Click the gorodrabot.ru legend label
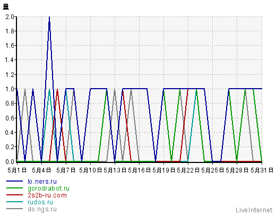This screenshot has height=215, width=276. click(x=48, y=188)
